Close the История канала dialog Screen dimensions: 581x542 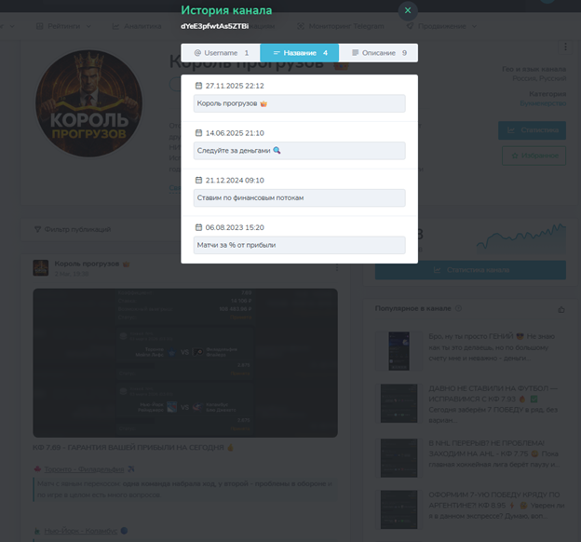tap(408, 10)
